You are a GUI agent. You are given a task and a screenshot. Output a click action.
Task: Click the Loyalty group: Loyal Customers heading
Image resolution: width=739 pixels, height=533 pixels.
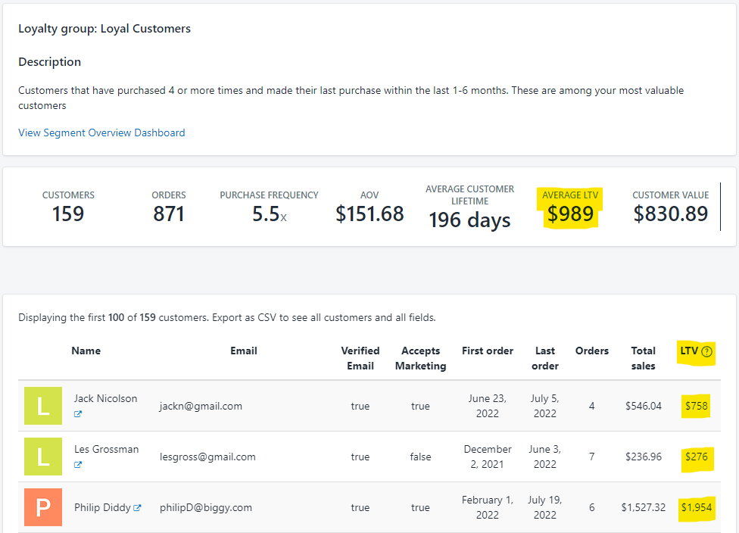(104, 29)
